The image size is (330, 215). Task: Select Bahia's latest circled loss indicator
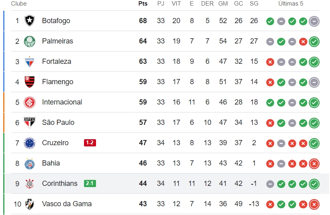314,164
